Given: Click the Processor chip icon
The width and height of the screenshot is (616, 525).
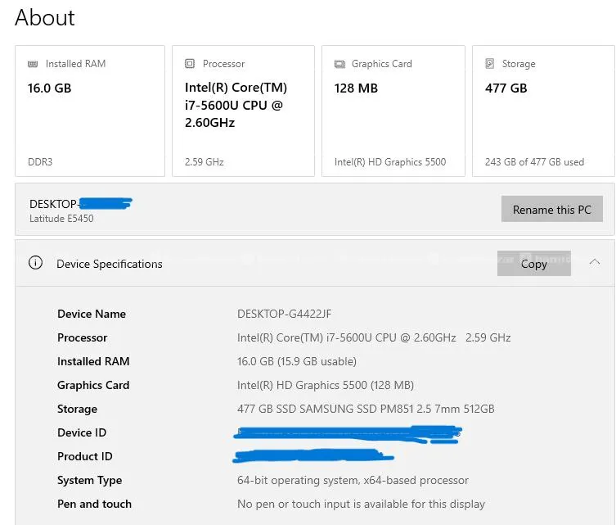Looking at the screenshot, I should [190, 63].
